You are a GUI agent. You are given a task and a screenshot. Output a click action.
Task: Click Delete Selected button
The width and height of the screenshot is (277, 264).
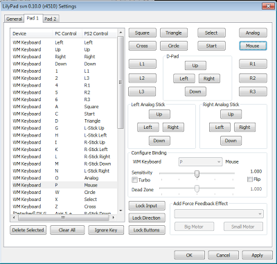tap(28, 230)
